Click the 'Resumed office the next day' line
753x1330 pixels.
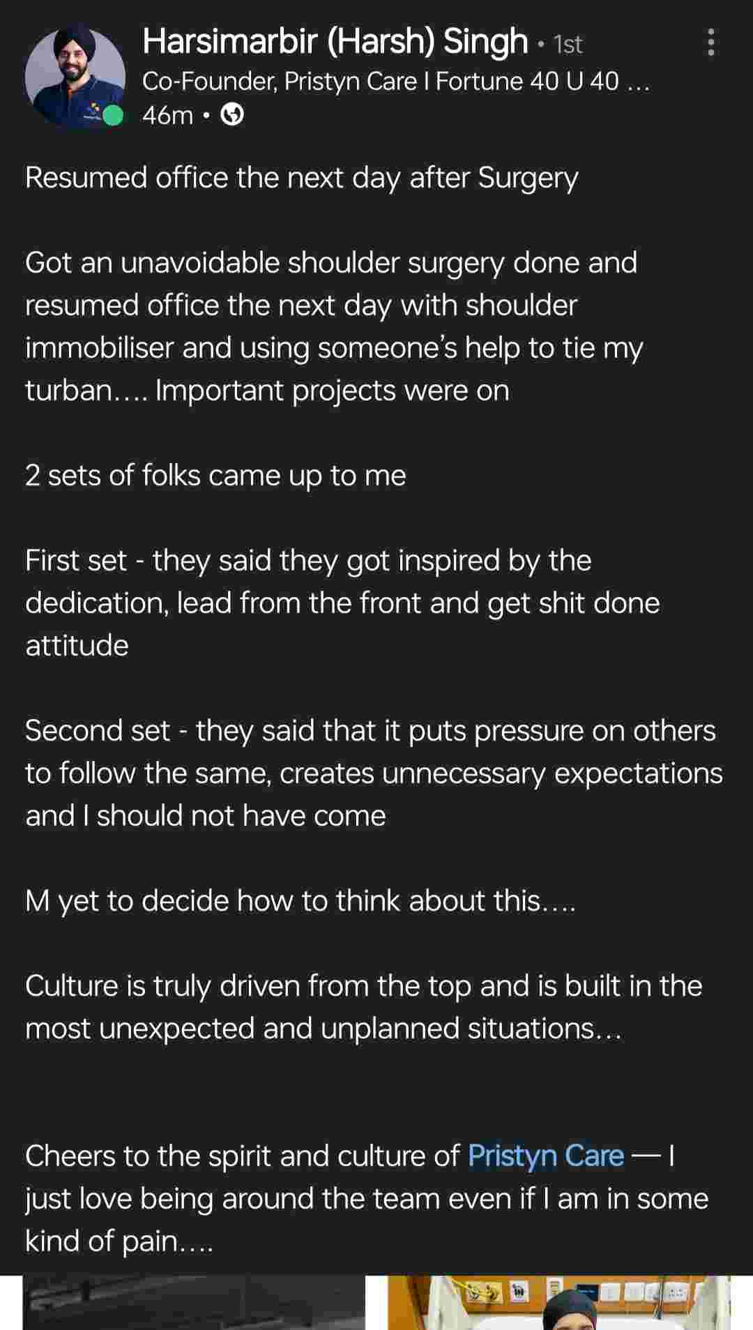(301, 178)
